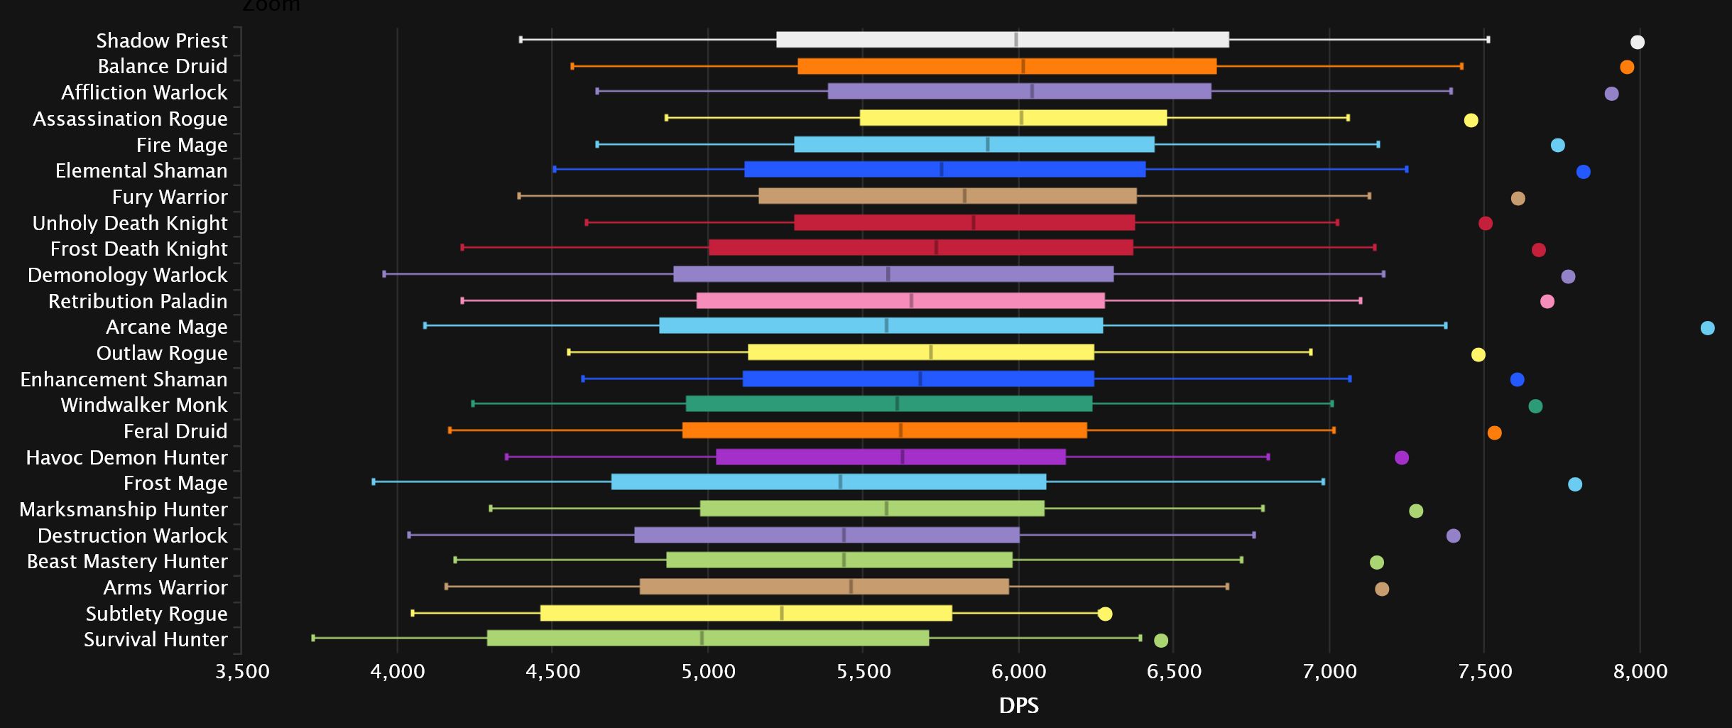Click the orange Balance Druid outlier dot
The height and width of the screenshot is (728, 1732).
(x=1626, y=67)
